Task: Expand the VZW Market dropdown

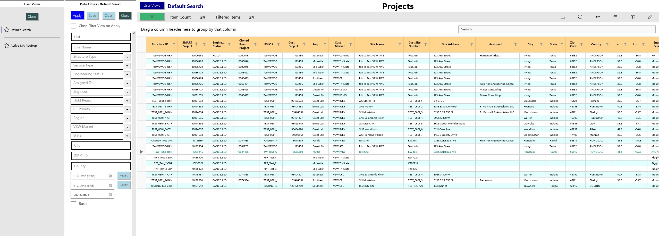Action: (x=127, y=127)
